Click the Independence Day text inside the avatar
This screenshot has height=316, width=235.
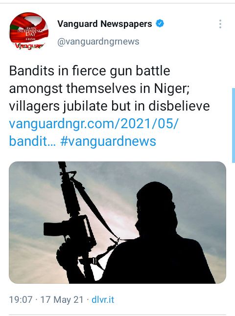30,32
